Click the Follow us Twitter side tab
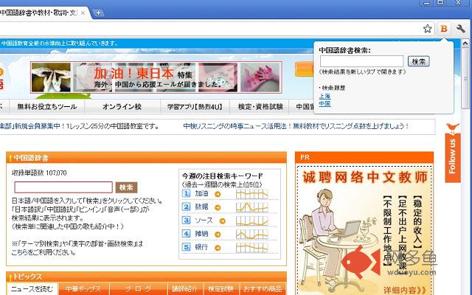 [452, 153]
